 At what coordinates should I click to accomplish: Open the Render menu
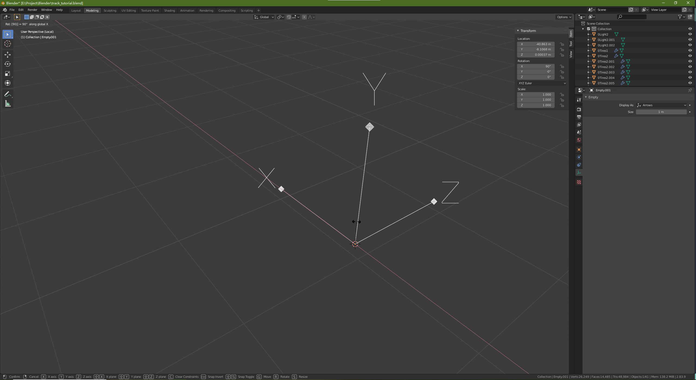pos(32,10)
